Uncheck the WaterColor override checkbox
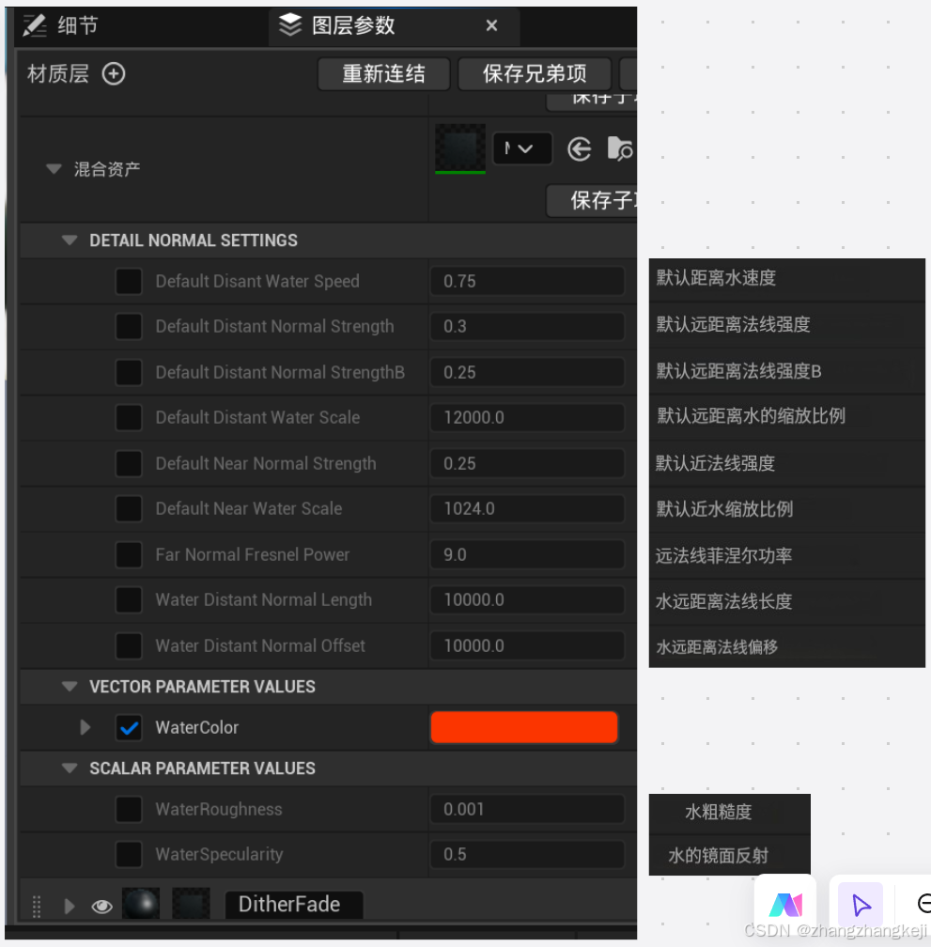 tap(129, 727)
